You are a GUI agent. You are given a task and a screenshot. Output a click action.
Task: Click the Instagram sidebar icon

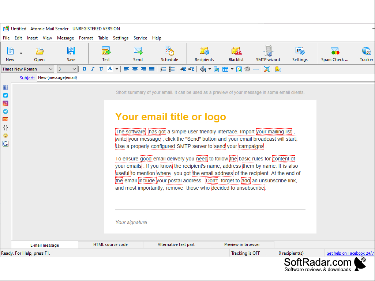(x=5, y=103)
